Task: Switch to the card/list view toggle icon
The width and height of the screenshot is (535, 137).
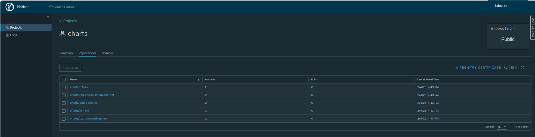Action: tap(514, 68)
